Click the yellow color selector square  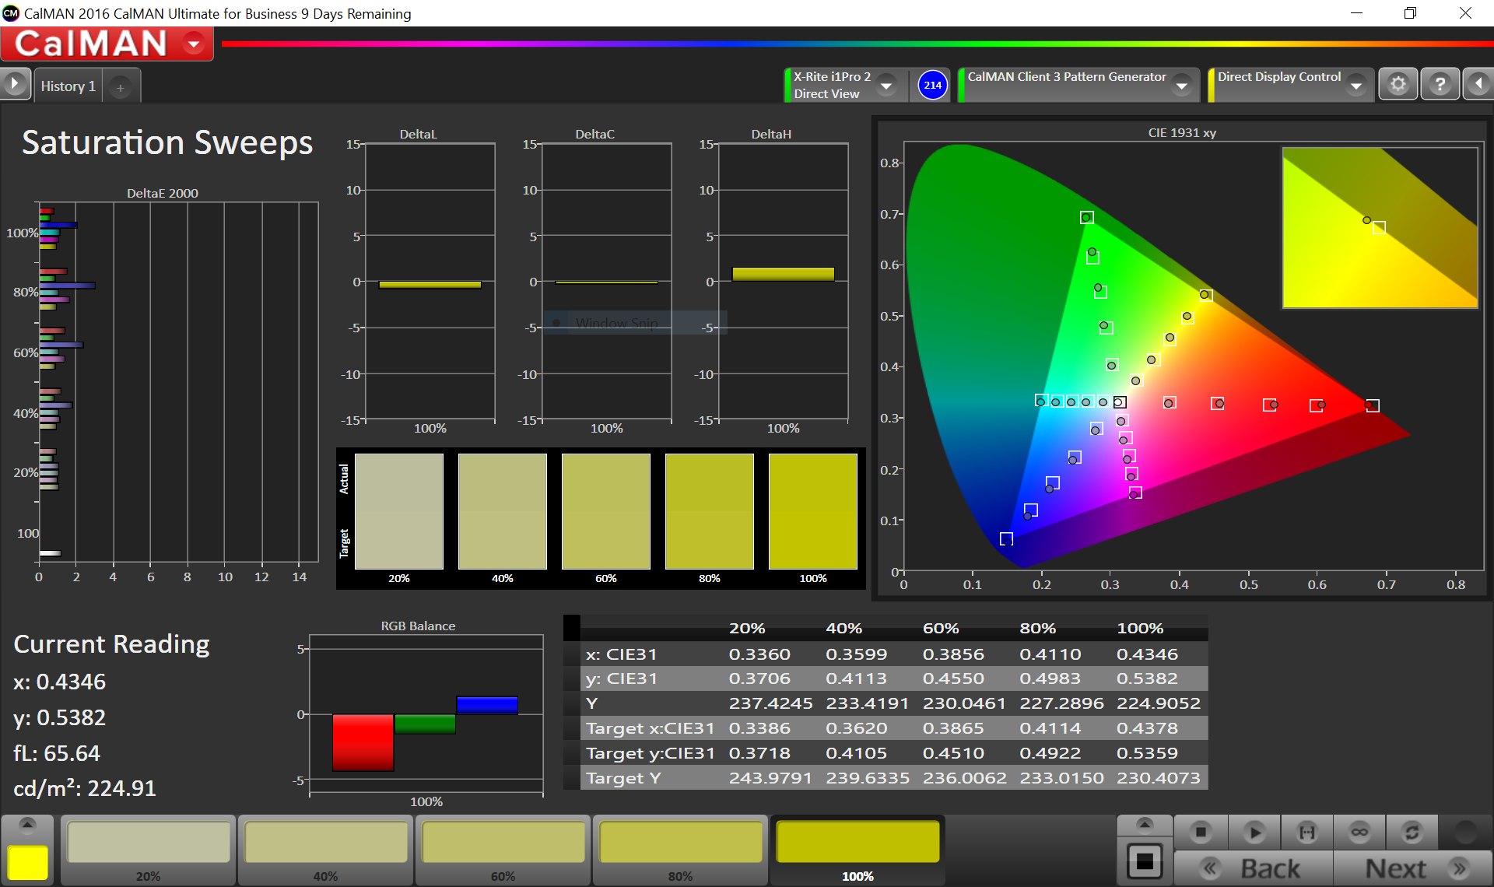(x=27, y=863)
